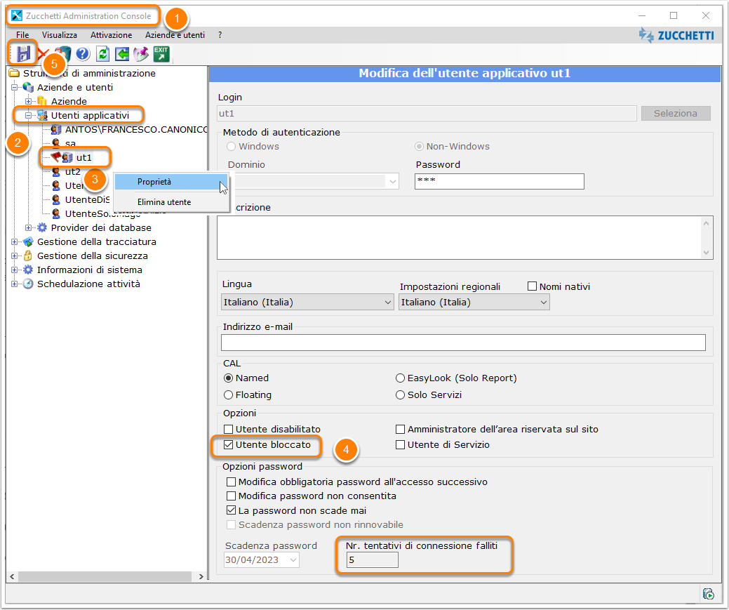This screenshot has width=729, height=610.
Task: Click the status bar icon at bottom right
Action: coord(709,594)
